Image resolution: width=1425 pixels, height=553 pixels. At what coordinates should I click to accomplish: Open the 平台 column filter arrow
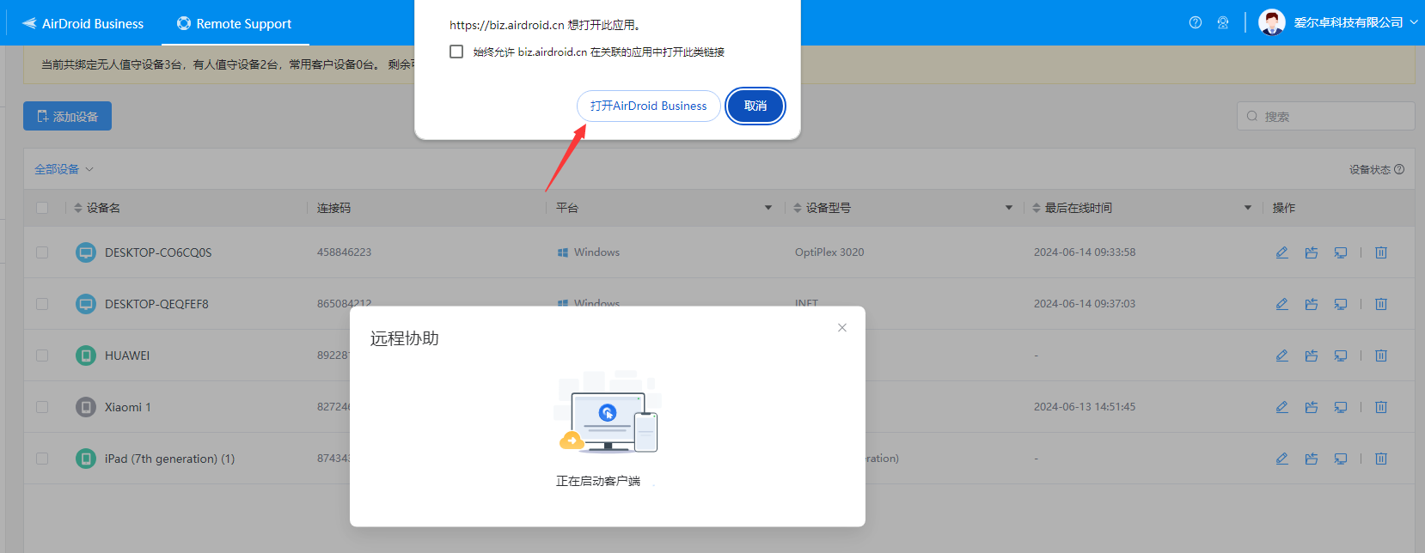coord(768,208)
